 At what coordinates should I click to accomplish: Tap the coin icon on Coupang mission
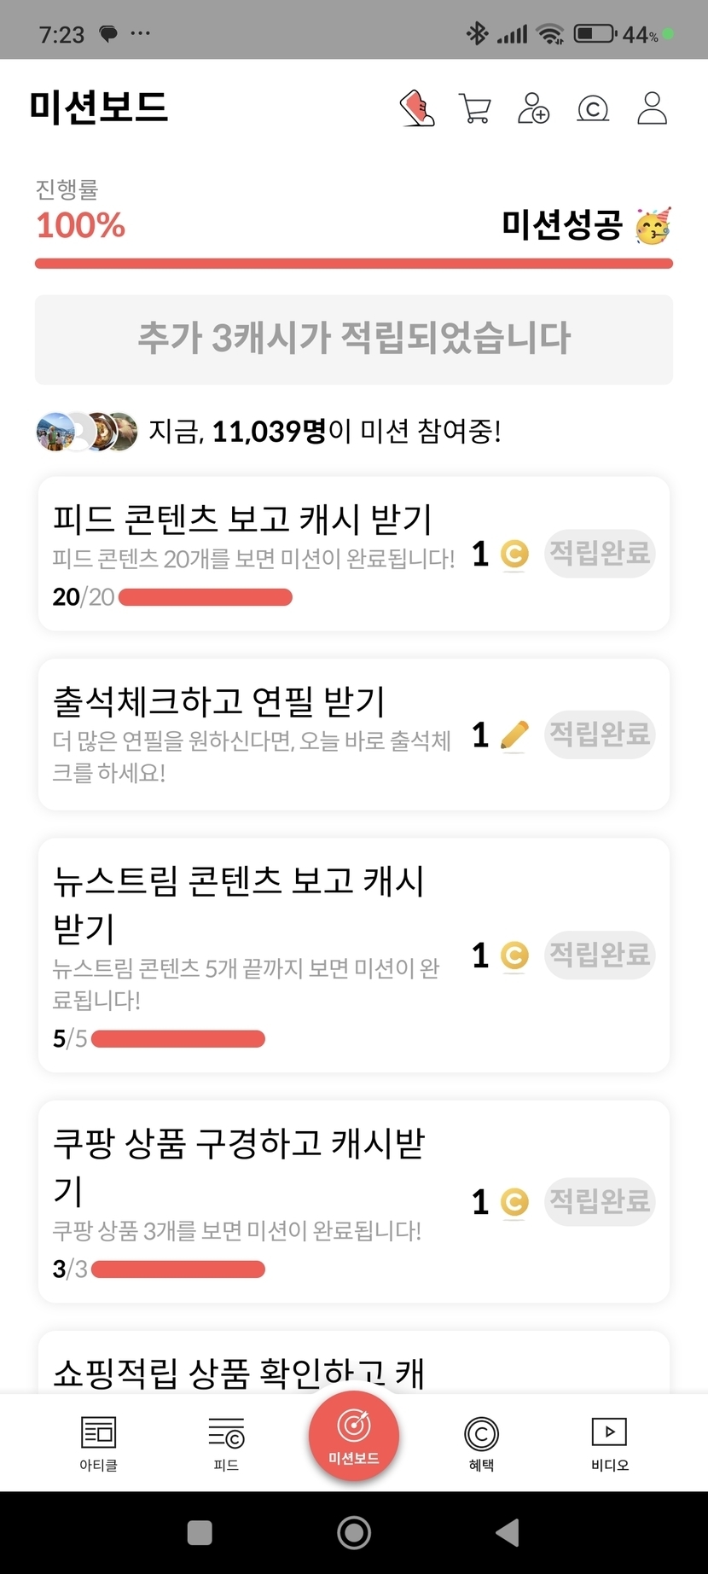(514, 1203)
